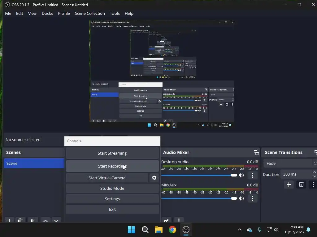317x237 pixels.
Task: Click OBS Studio taskbar icon
Action: pyautogui.click(x=186, y=230)
